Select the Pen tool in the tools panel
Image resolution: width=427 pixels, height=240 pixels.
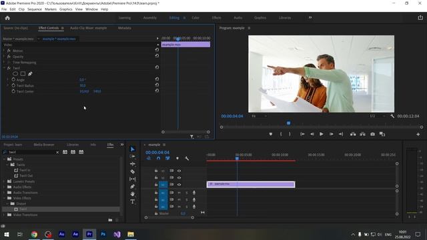132,187
